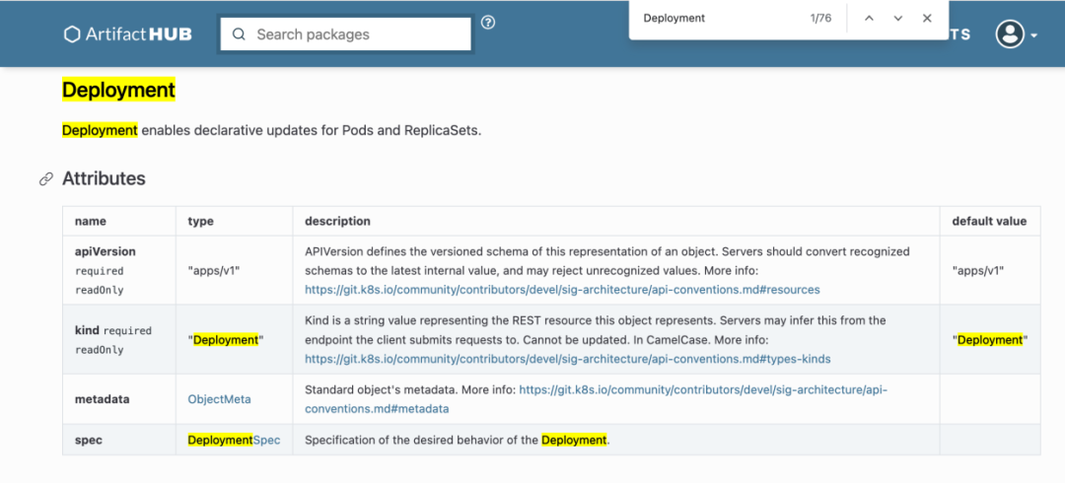Click the Attributes anchor link icon

coord(46,179)
